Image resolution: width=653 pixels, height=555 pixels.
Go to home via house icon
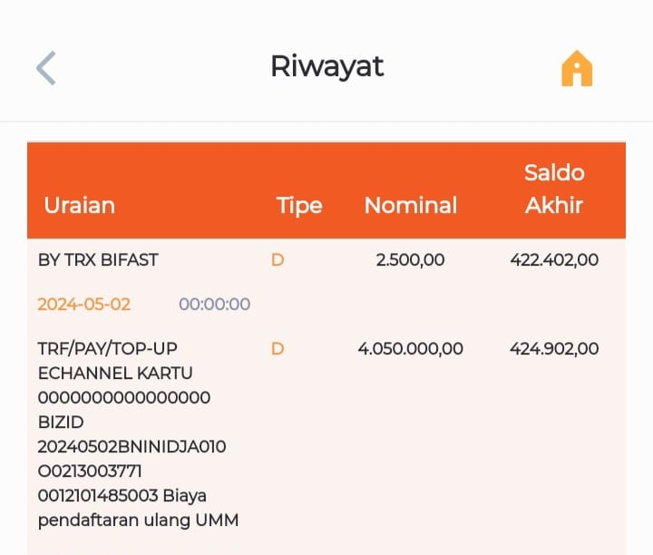click(x=577, y=69)
